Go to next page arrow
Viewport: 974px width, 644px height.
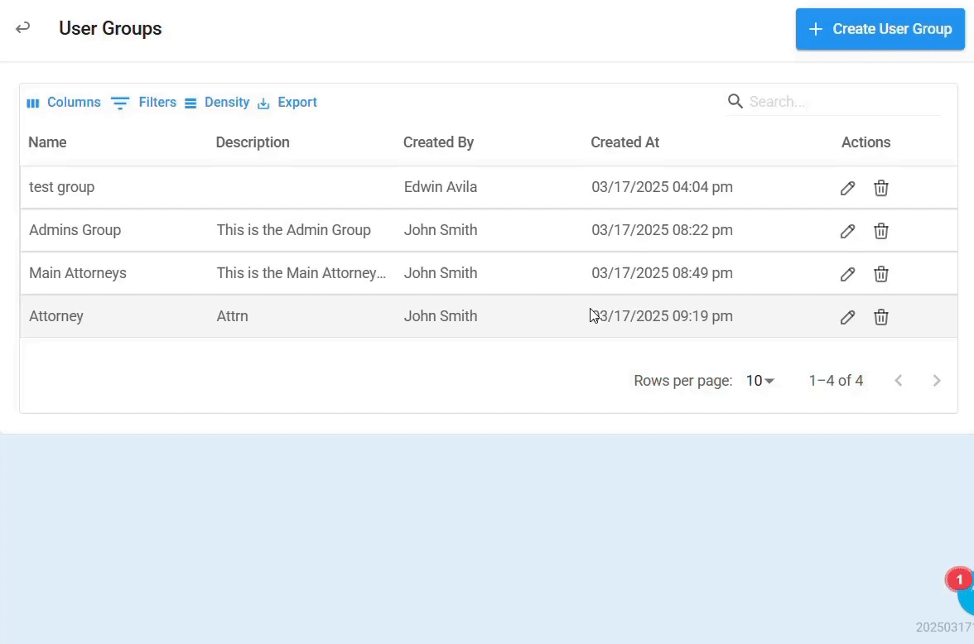click(x=937, y=381)
